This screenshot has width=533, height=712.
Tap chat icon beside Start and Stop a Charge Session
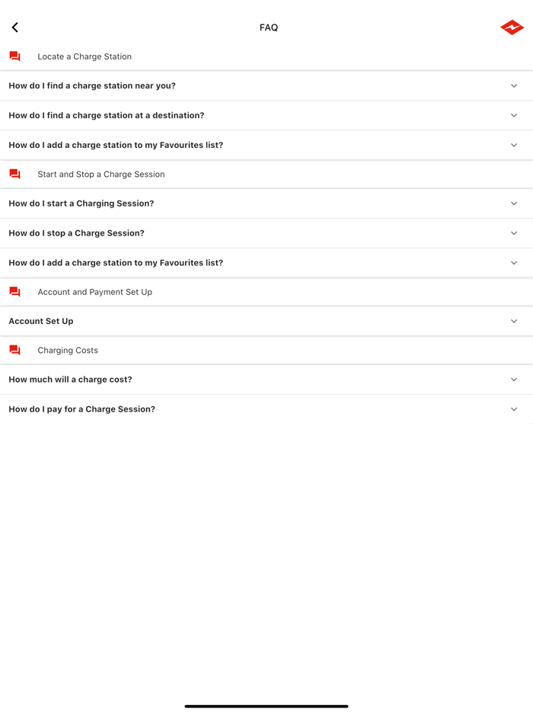pos(15,175)
